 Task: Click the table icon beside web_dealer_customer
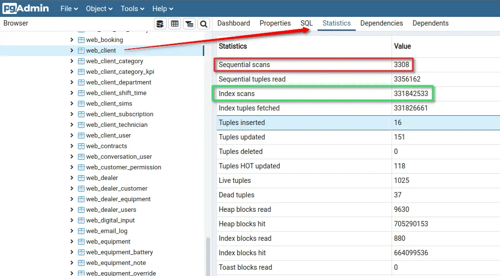pyautogui.click(x=81, y=189)
